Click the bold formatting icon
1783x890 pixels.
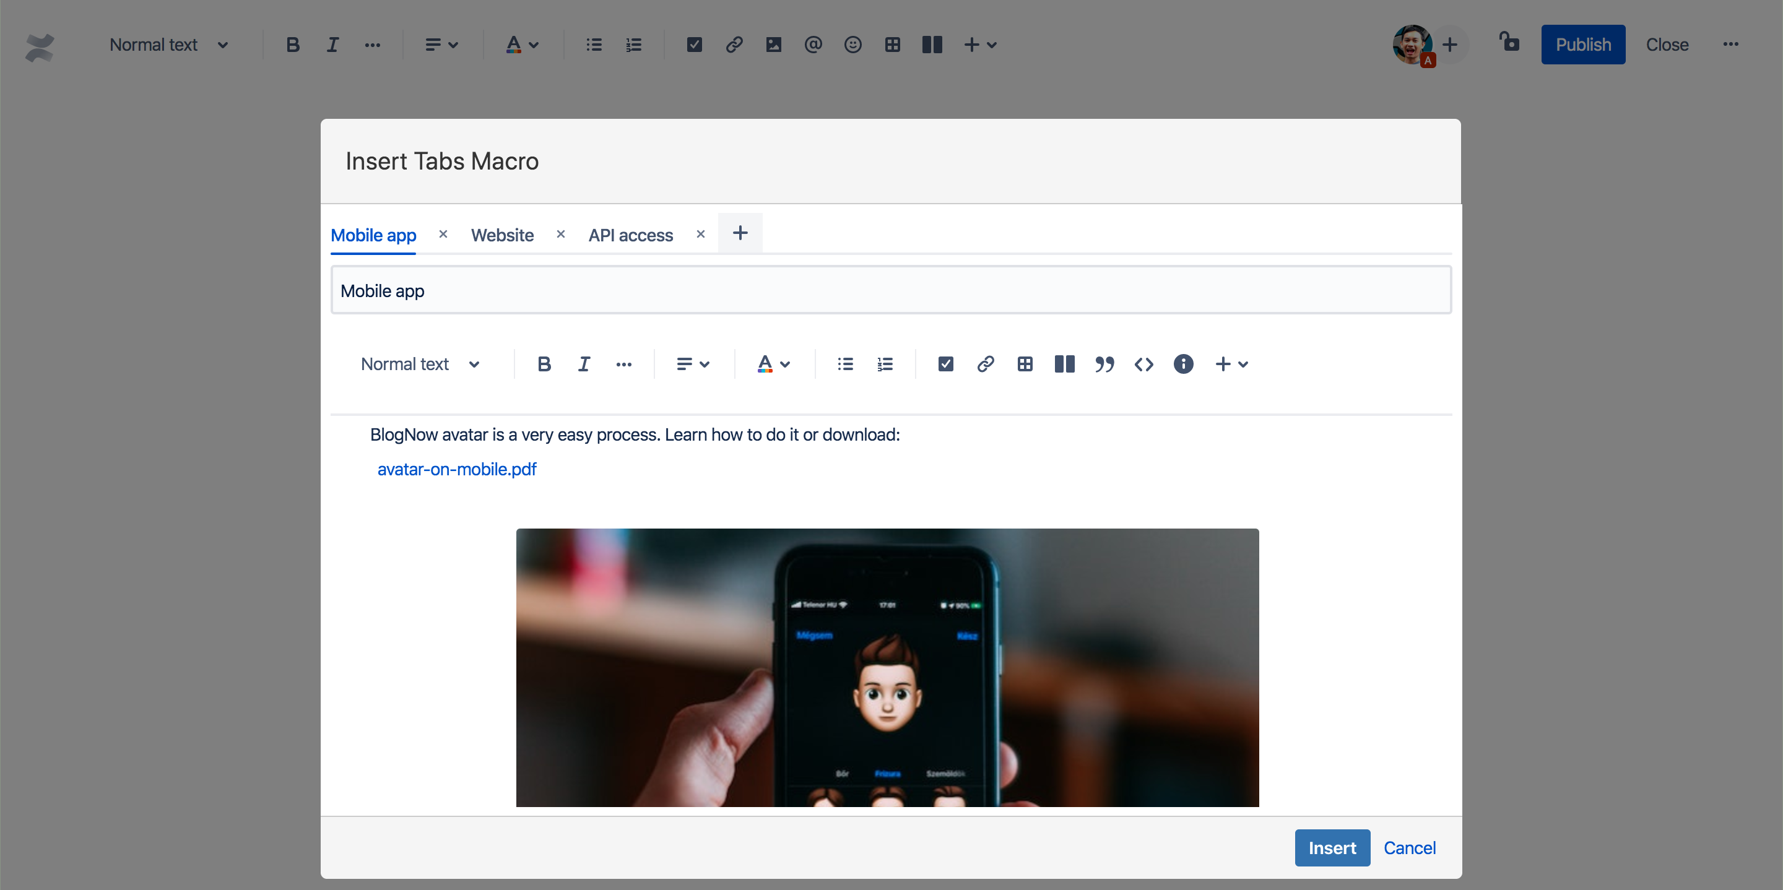544,364
